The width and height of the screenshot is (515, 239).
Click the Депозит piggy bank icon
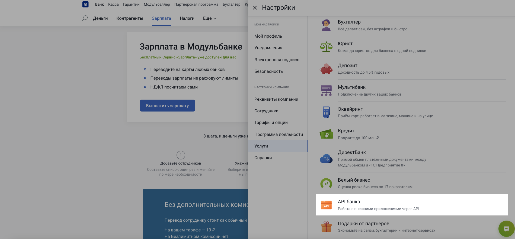326,69
